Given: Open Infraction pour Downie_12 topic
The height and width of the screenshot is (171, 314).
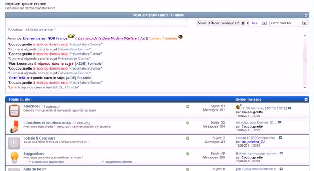Looking at the screenshot, I should point(257,122).
